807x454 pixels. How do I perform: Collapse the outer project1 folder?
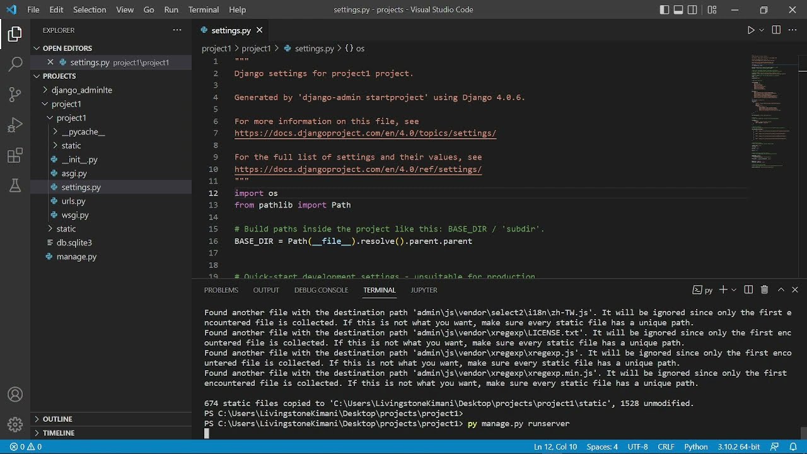click(x=111, y=104)
